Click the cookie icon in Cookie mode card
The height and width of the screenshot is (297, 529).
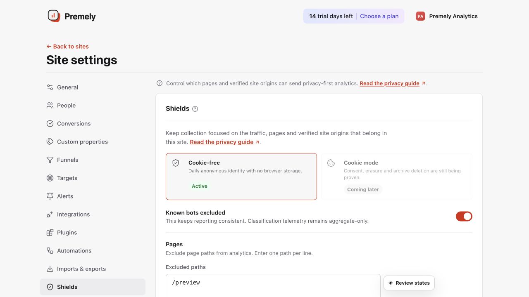pos(331,163)
